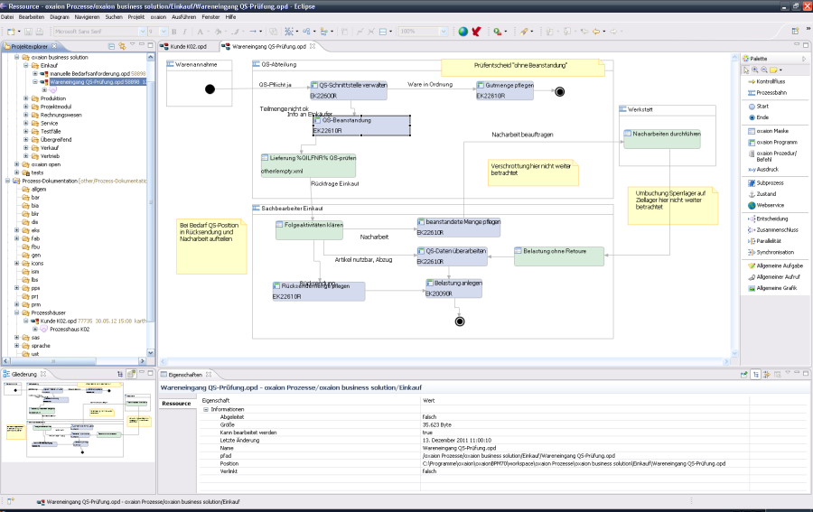
Task: Click the Pfad value in properties table
Action: [x=519, y=456]
